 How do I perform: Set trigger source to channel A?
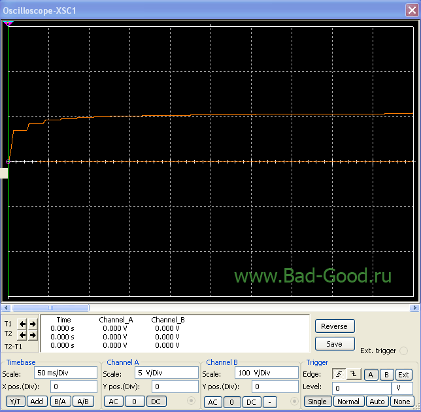tap(371, 375)
